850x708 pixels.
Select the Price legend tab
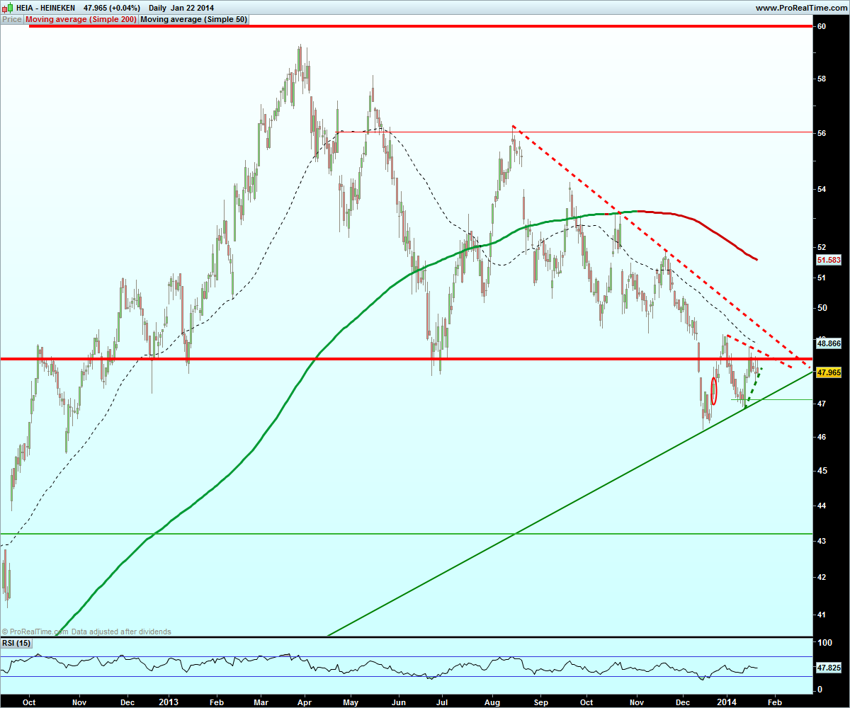12,20
